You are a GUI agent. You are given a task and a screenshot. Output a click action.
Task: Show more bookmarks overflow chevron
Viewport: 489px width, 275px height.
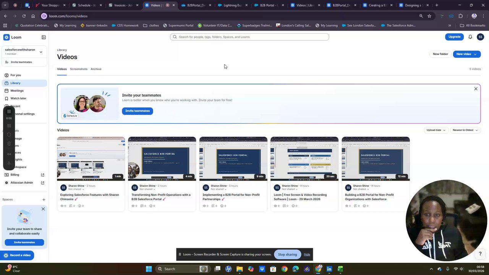tap(450, 25)
